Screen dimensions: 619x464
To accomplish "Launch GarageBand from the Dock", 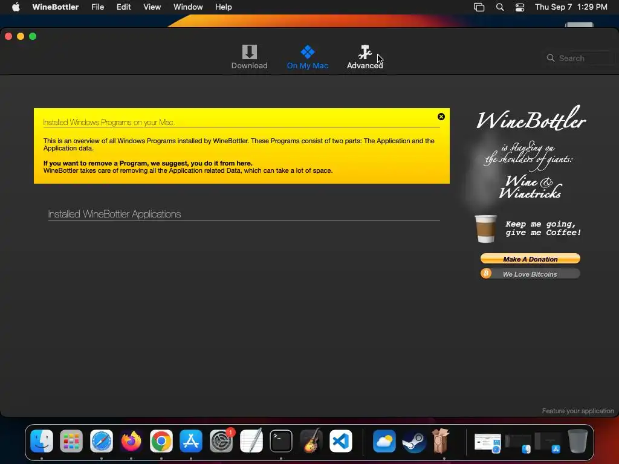I will (x=311, y=440).
